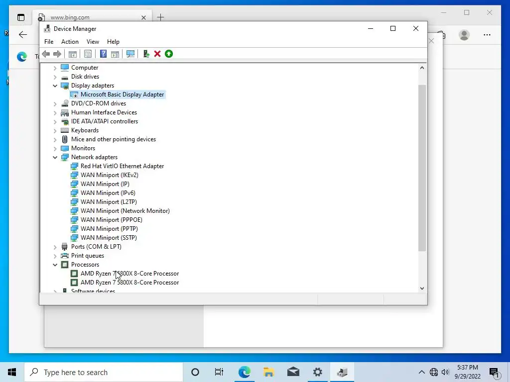Viewport: 510px width, 382px height.
Task: Open the Action menu
Action: tap(70, 42)
